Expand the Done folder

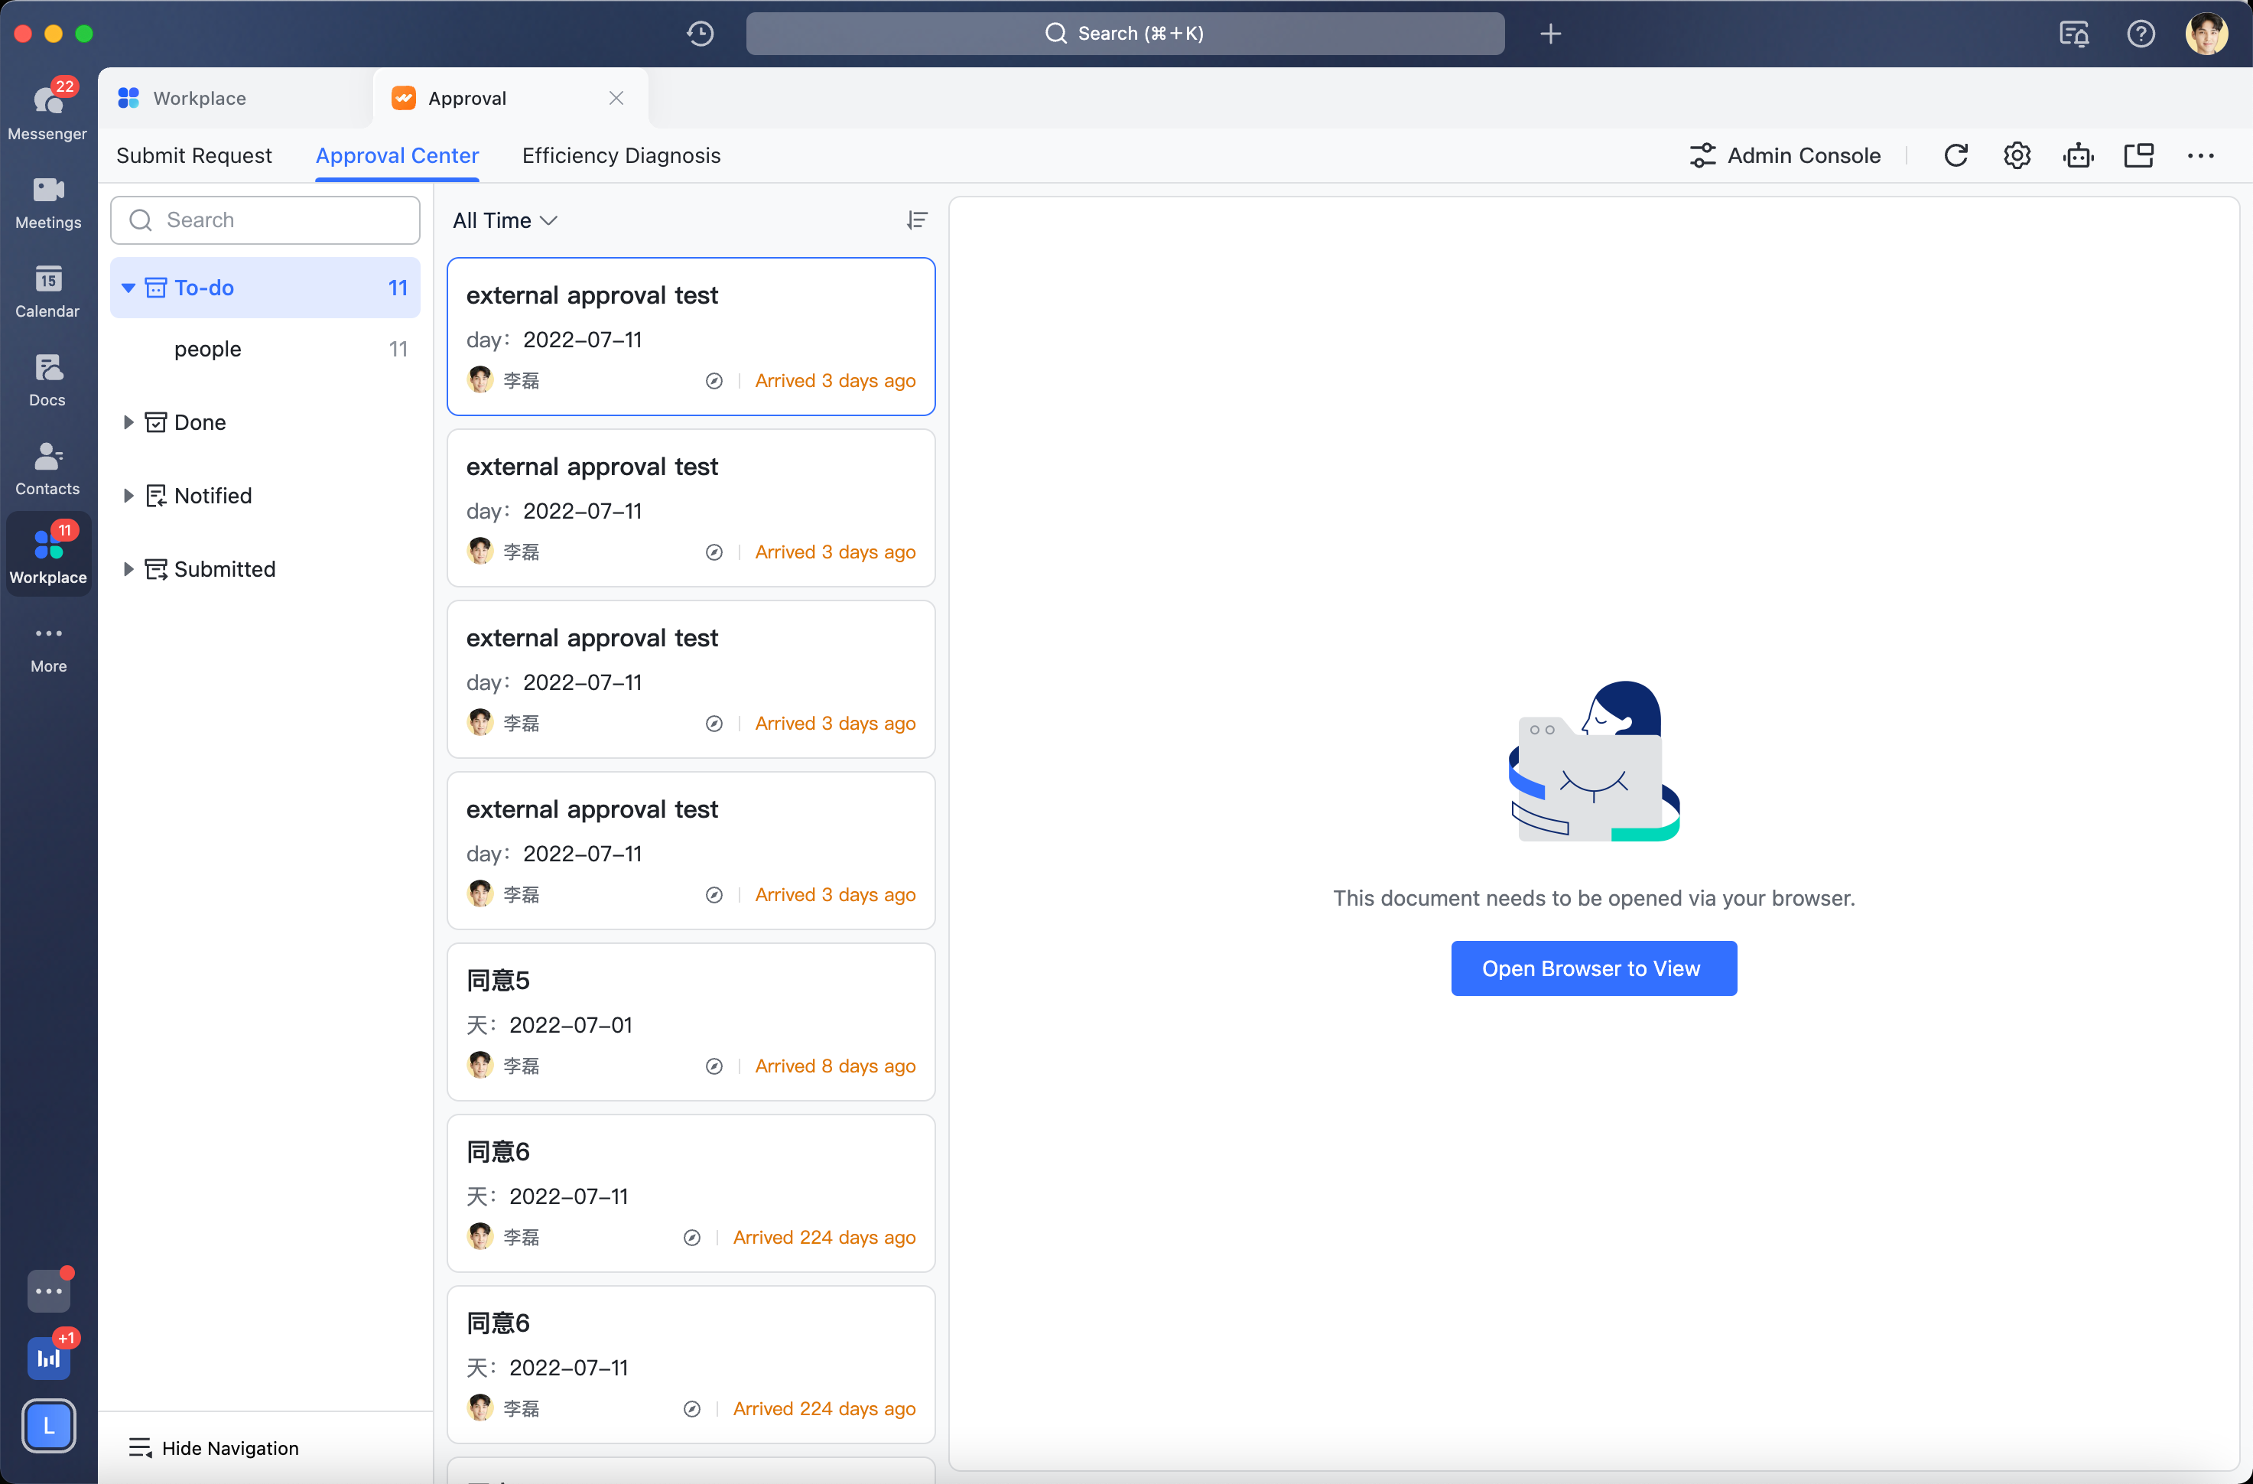(x=128, y=422)
